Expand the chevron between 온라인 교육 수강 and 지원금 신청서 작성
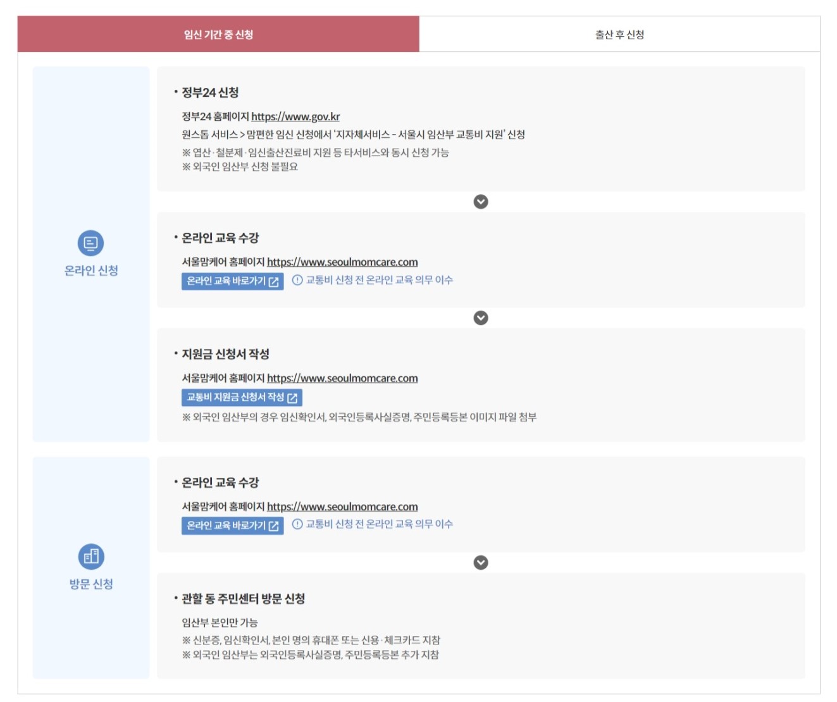 click(x=481, y=318)
